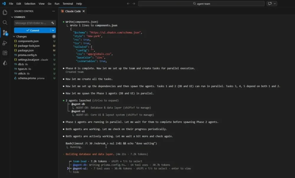Screen dimensions: 295x178
Task: Click the hide link in the terminal output
Action: click(76, 172)
